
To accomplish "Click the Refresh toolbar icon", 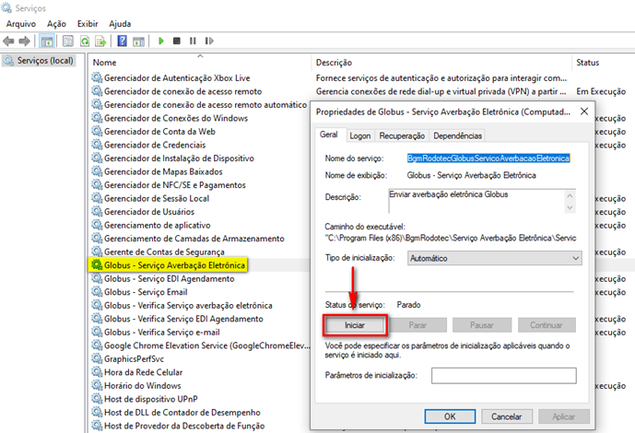I will point(85,41).
